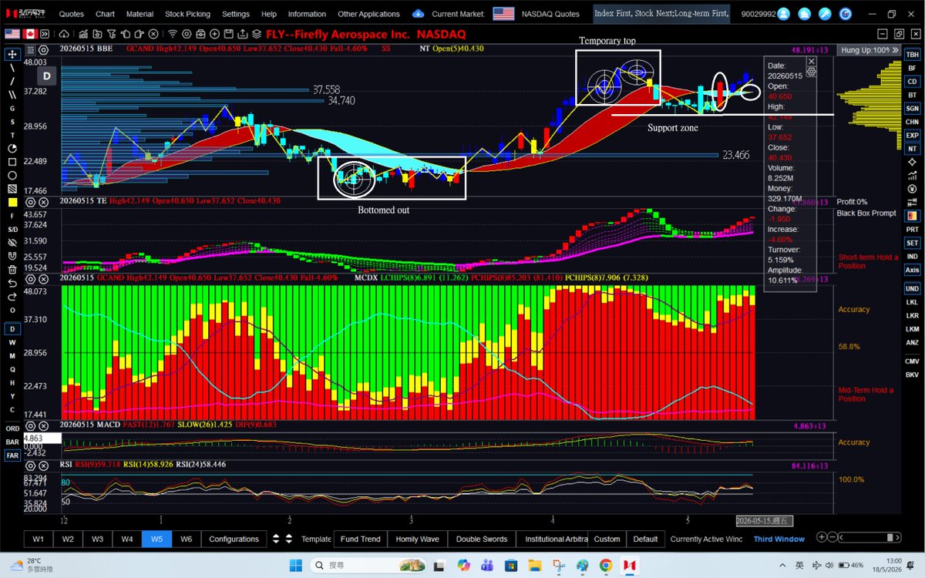Screen dimensions: 925x578
Task: Expand the system tray hidden icons
Action: (782, 566)
